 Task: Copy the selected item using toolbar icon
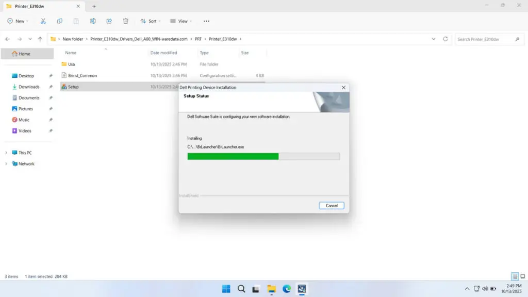[x=59, y=21]
